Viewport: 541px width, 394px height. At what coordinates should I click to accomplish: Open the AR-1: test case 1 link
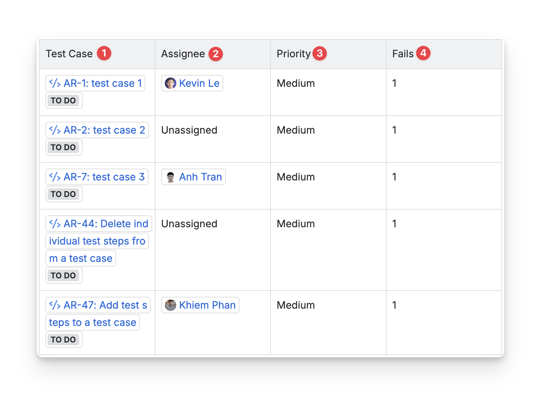coord(103,83)
